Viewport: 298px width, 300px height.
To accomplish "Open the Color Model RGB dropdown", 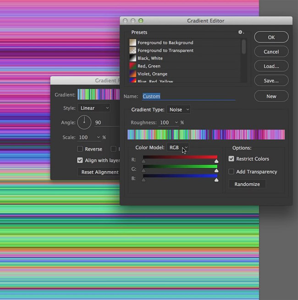I will click(178, 147).
